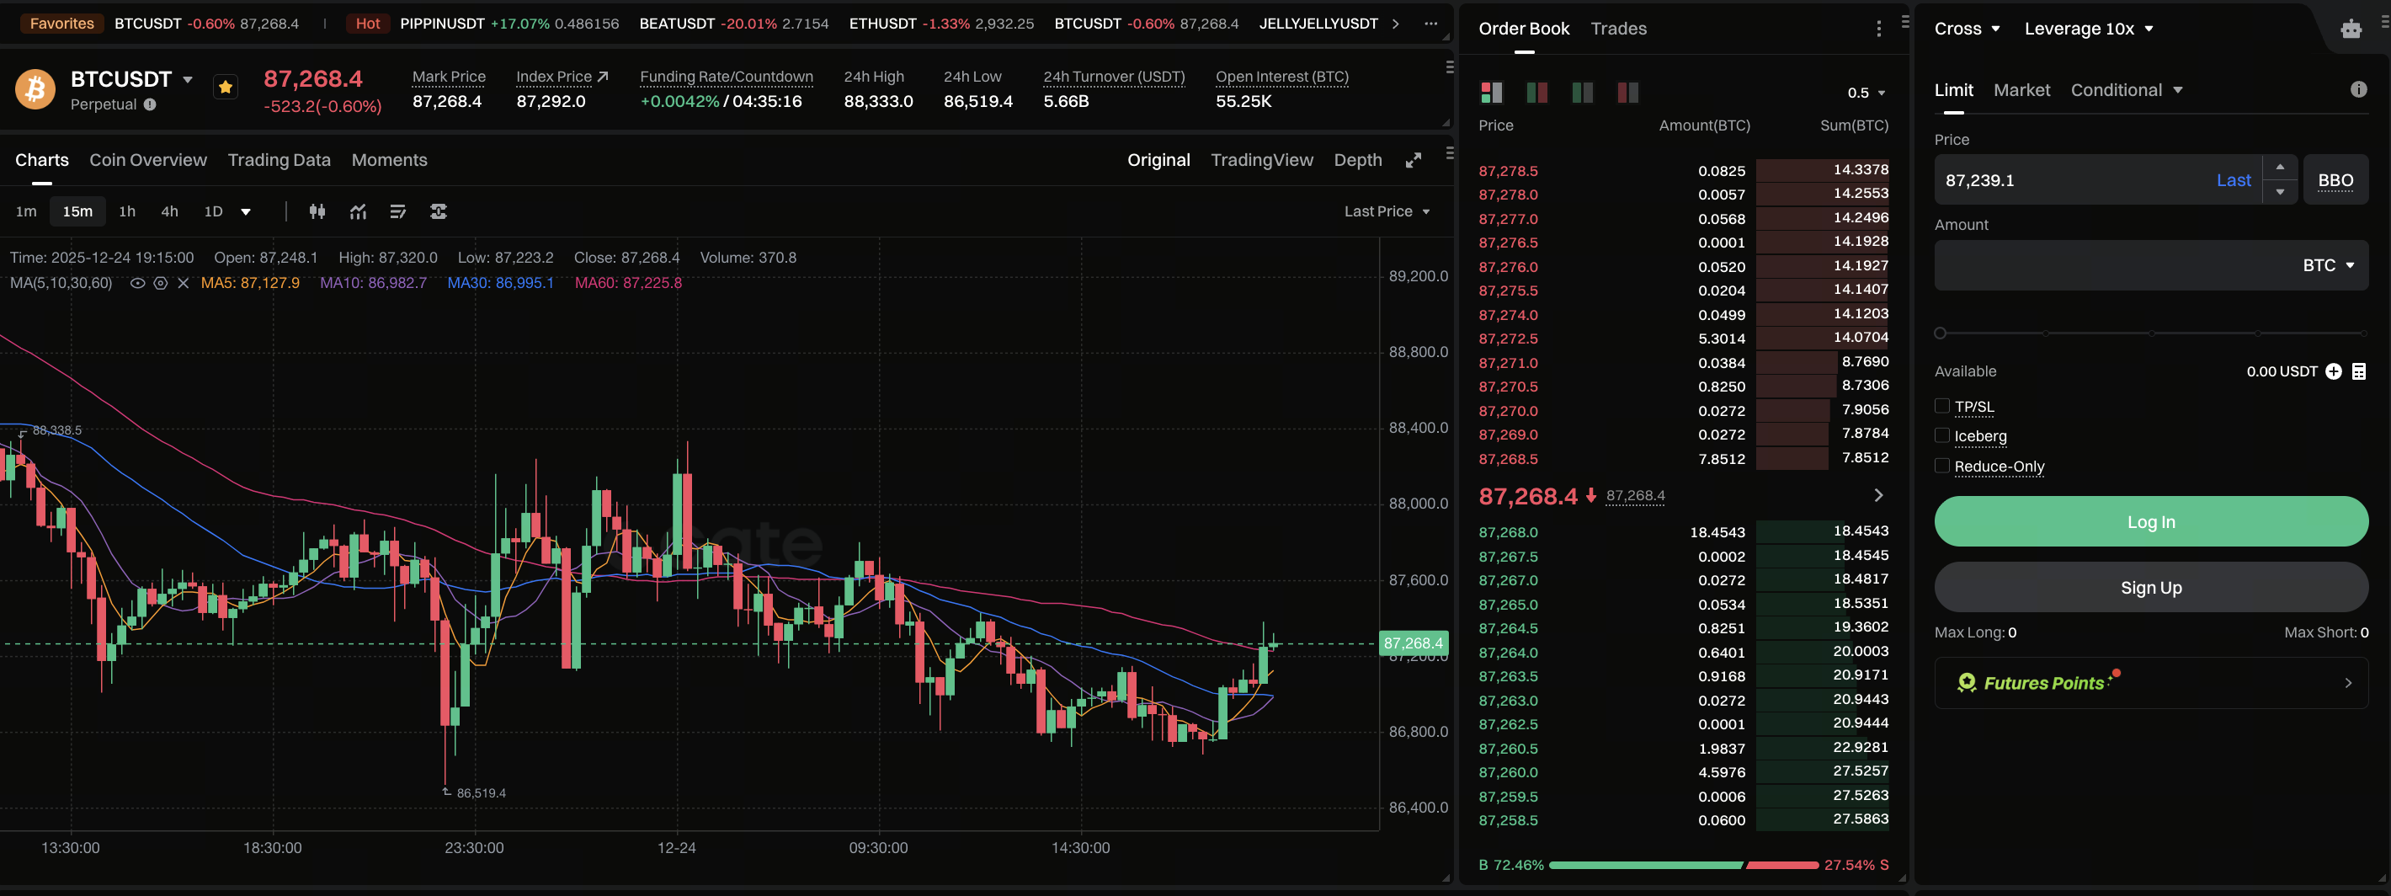
Task: Increase the order price with up arrow
Action: tap(2280, 167)
